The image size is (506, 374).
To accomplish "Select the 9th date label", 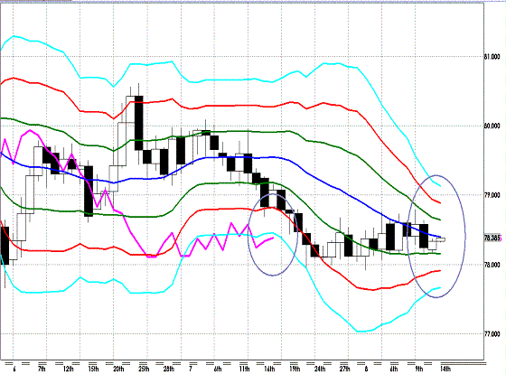I will 419,369.
